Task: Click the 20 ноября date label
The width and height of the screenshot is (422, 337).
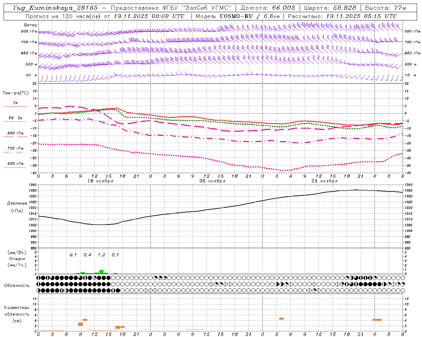Action: click(212, 181)
